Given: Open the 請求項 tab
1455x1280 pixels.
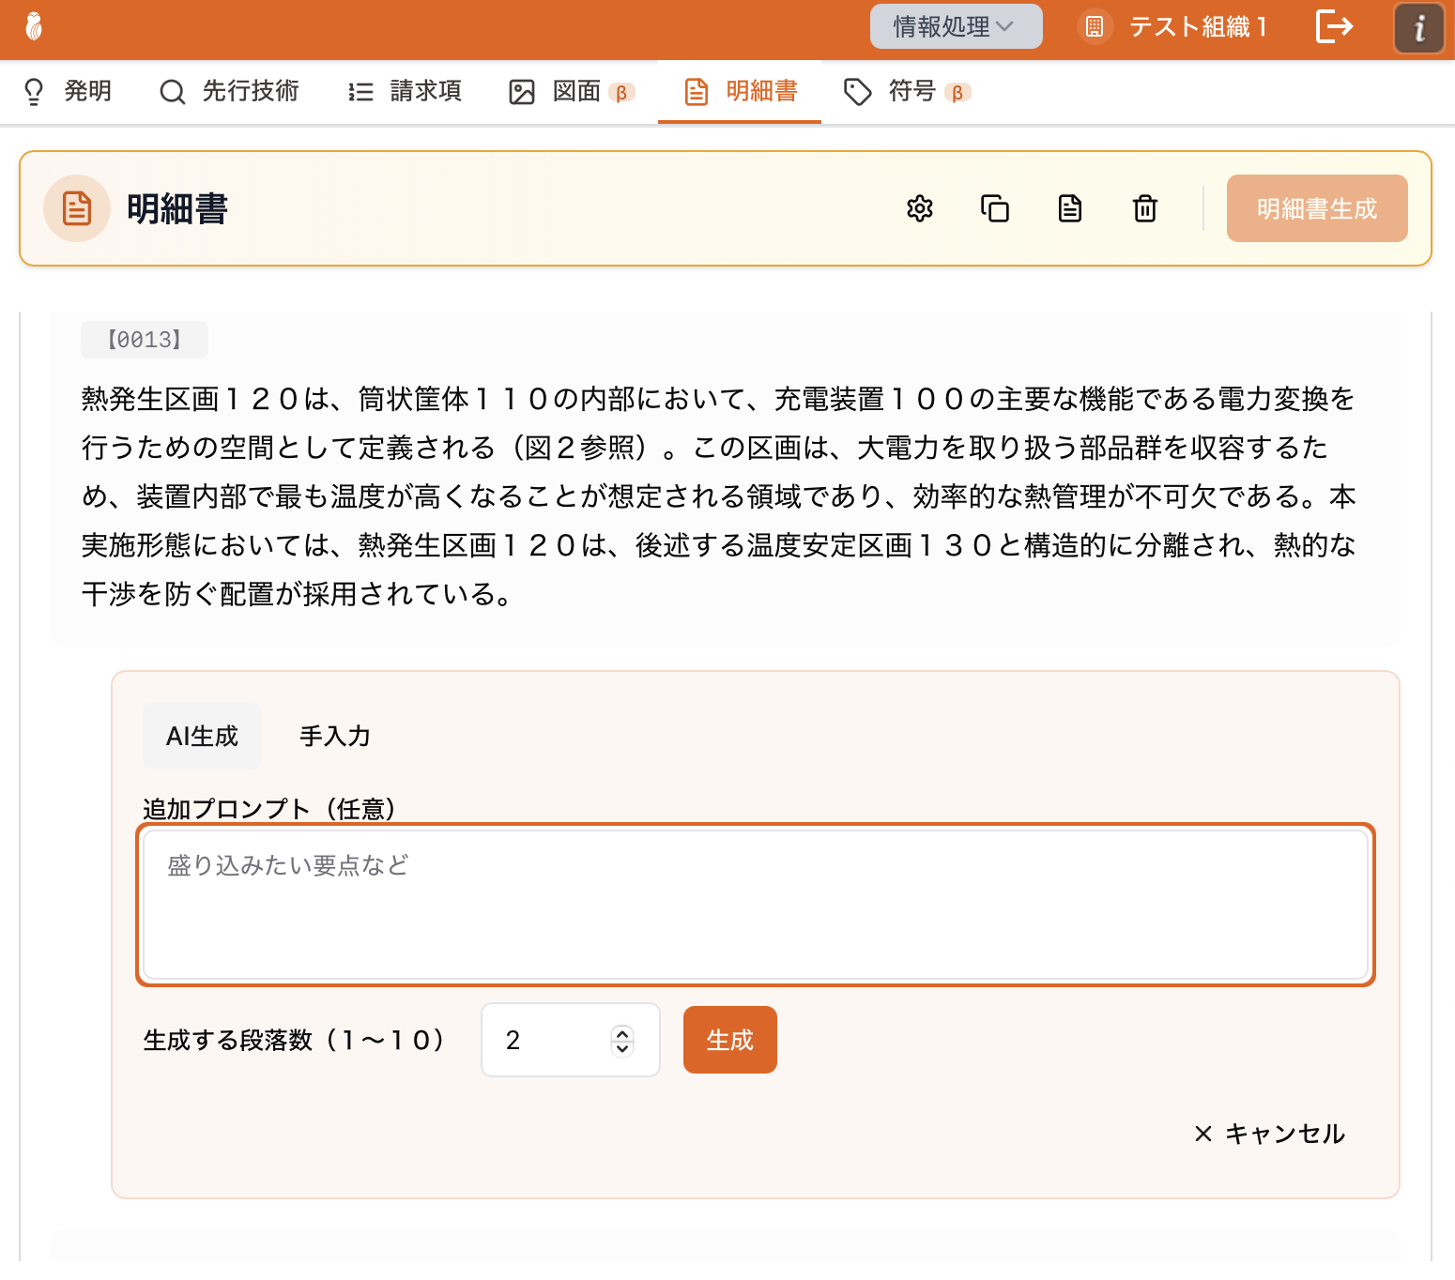Looking at the screenshot, I should [406, 91].
